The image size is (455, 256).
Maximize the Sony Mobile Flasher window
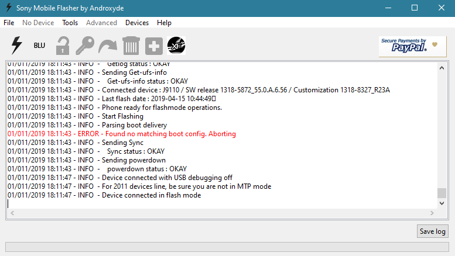pyautogui.click(x=415, y=8)
